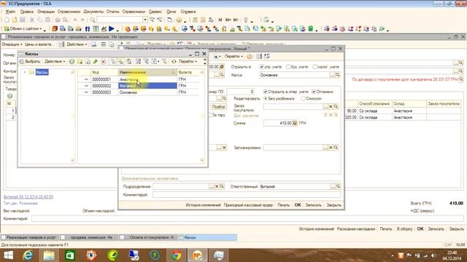This screenshot has height=262, width=467.
Task: Open File Explorer from the taskbar
Action: pyautogui.click(x=49, y=255)
